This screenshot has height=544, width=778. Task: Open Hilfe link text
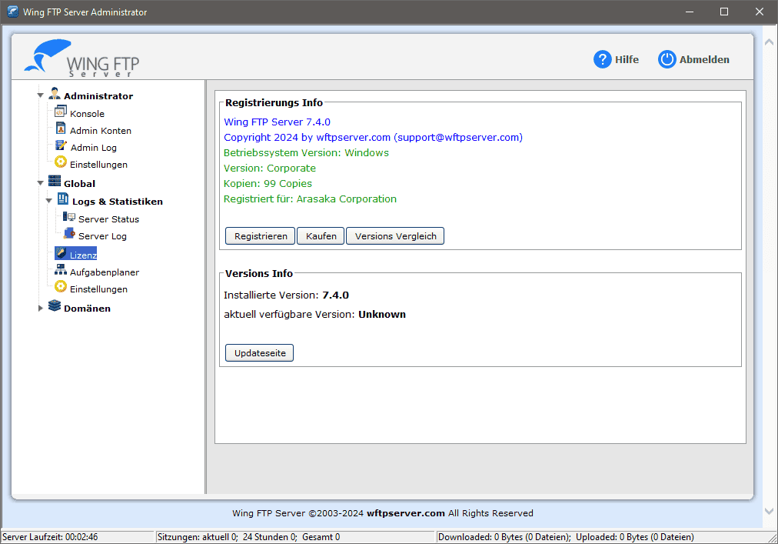click(x=627, y=59)
